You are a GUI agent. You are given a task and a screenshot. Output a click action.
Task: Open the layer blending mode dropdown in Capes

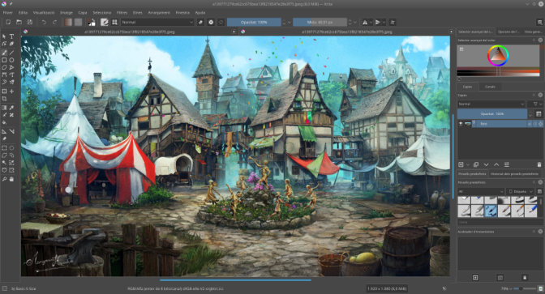(491, 104)
